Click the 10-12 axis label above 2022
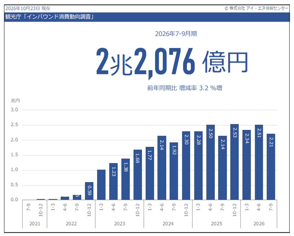This screenshot has width=294, height=236. tap(89, 210)
